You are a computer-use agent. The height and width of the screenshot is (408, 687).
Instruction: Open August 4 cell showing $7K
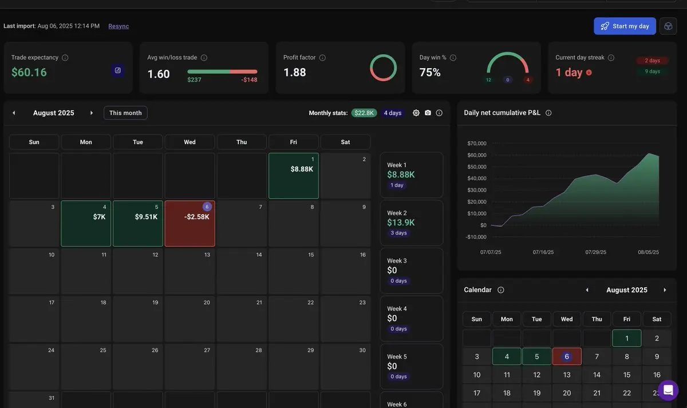86,224
